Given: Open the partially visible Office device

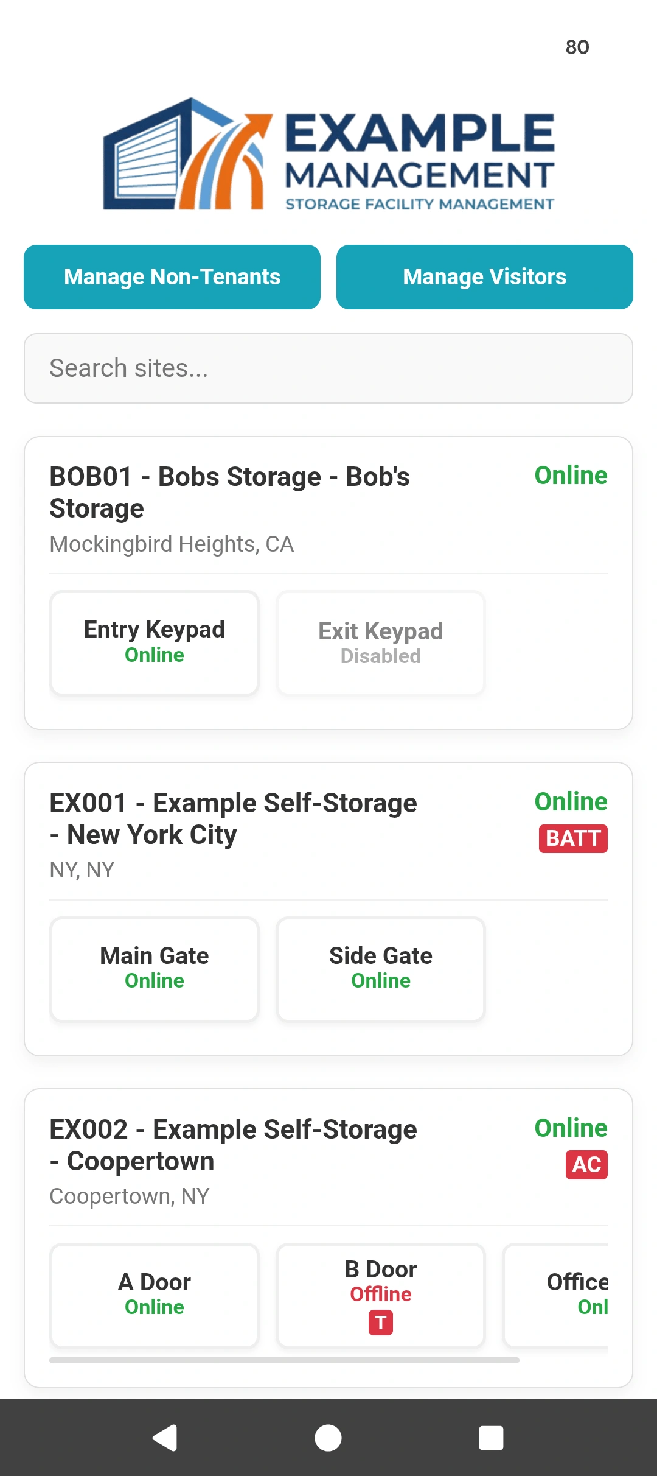Looking at the screenshot, I should pyautogui.click(x=555, y=1295).
